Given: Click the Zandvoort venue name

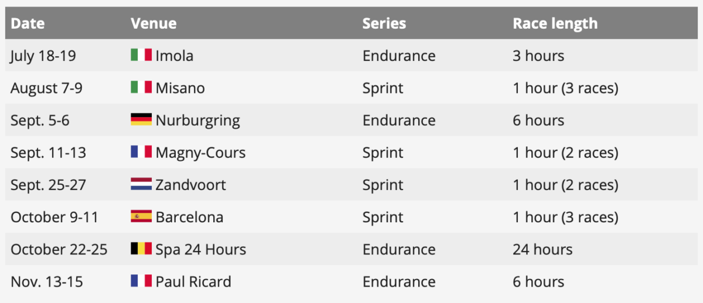Looking at the screenshot, I should coord(191,185).
